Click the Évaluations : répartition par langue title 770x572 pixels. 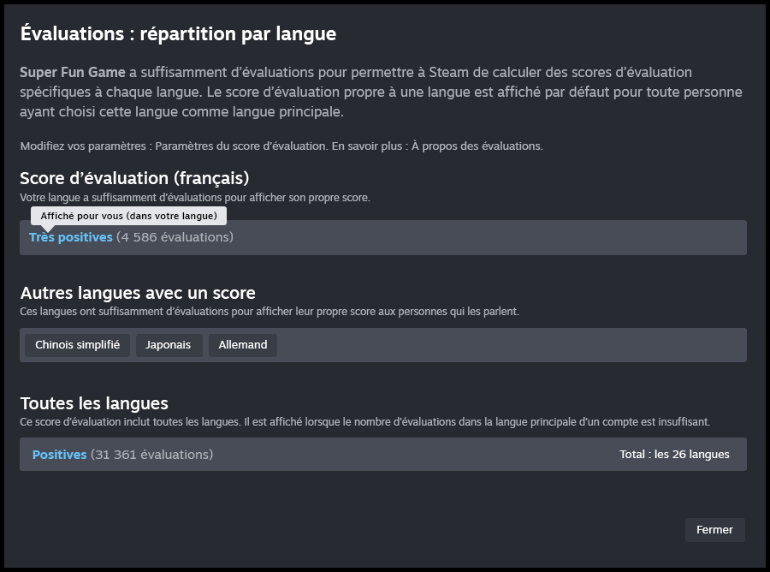click(178, 33)
